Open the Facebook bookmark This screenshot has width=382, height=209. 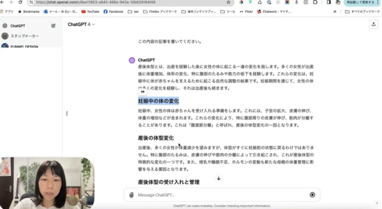pyautogui.click(x=113, y=12)
